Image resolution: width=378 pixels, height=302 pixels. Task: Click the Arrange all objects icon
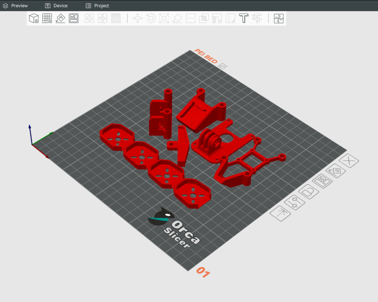[74, 18]
